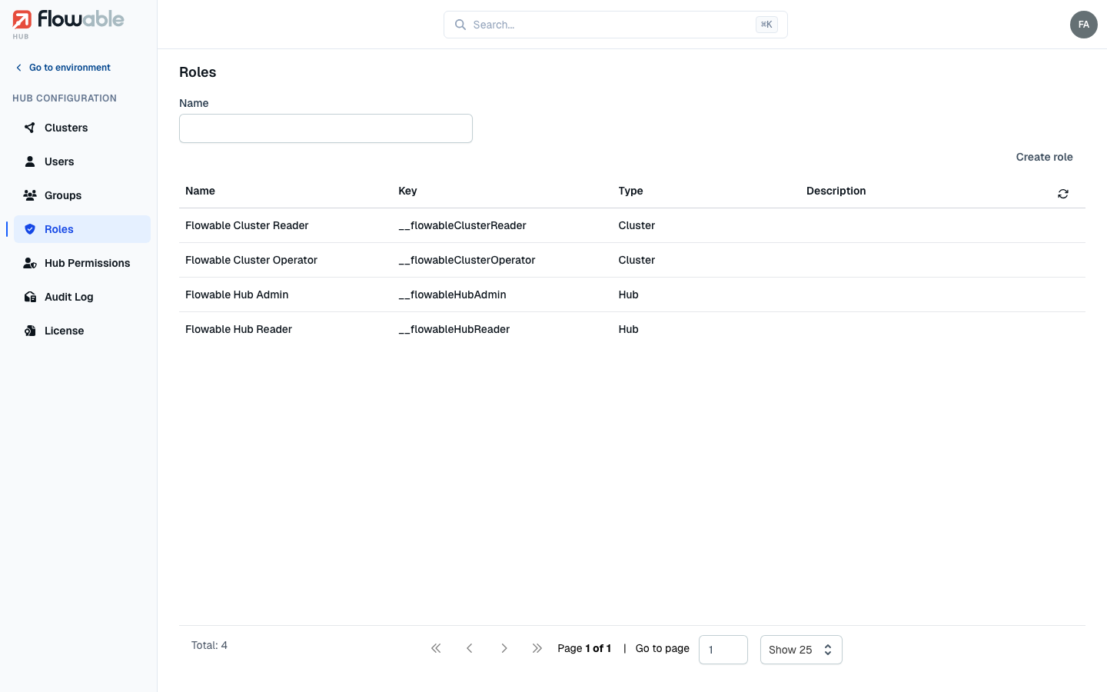
Task: Click the __flowableClusterOperator key
Action: coord(467,260)
